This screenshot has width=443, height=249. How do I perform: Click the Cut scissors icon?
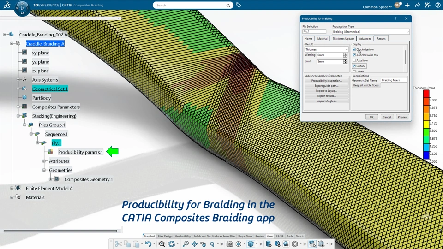pyautogui.click(x=118, y=243)
